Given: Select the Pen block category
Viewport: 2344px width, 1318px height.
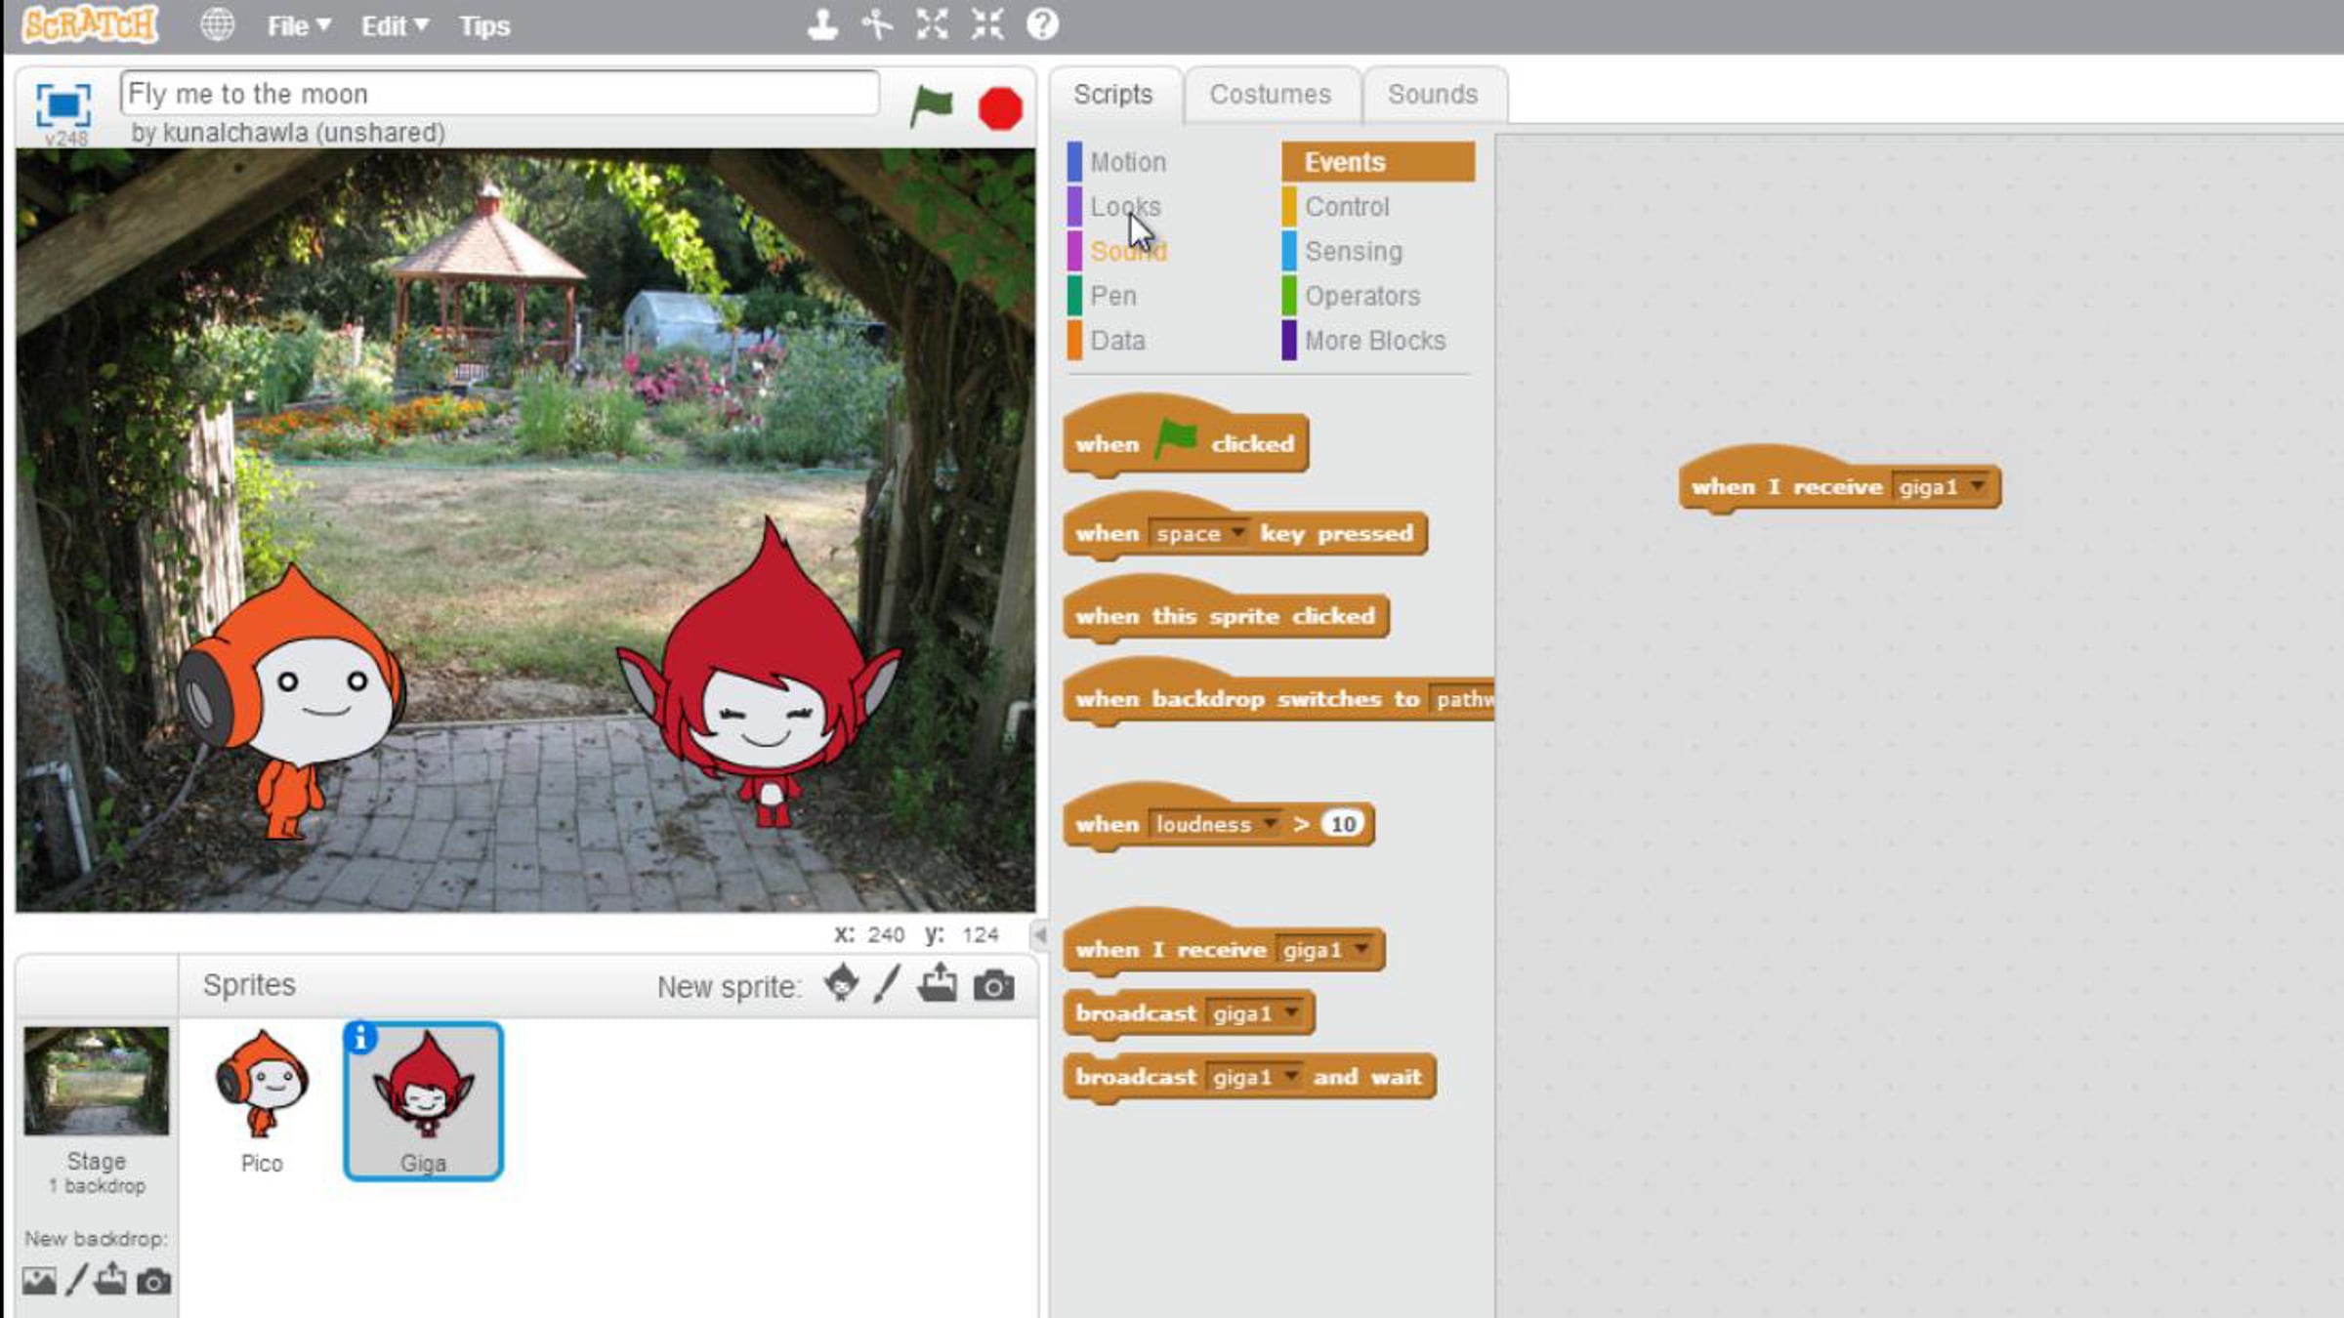Looking at the screenshot, I should point(1113,296).
